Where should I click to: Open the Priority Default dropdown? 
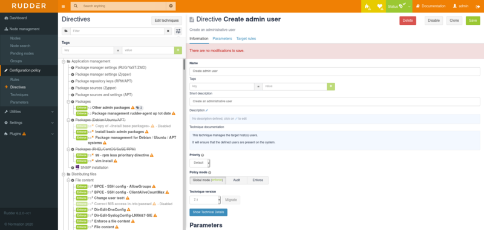[200, 163]
